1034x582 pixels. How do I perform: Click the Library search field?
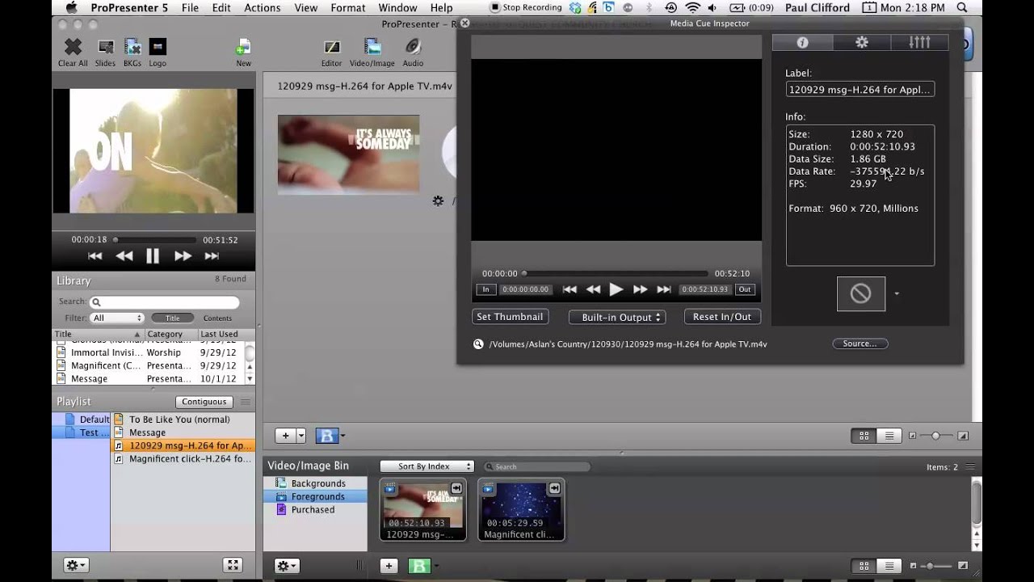(x=164, y=302)
